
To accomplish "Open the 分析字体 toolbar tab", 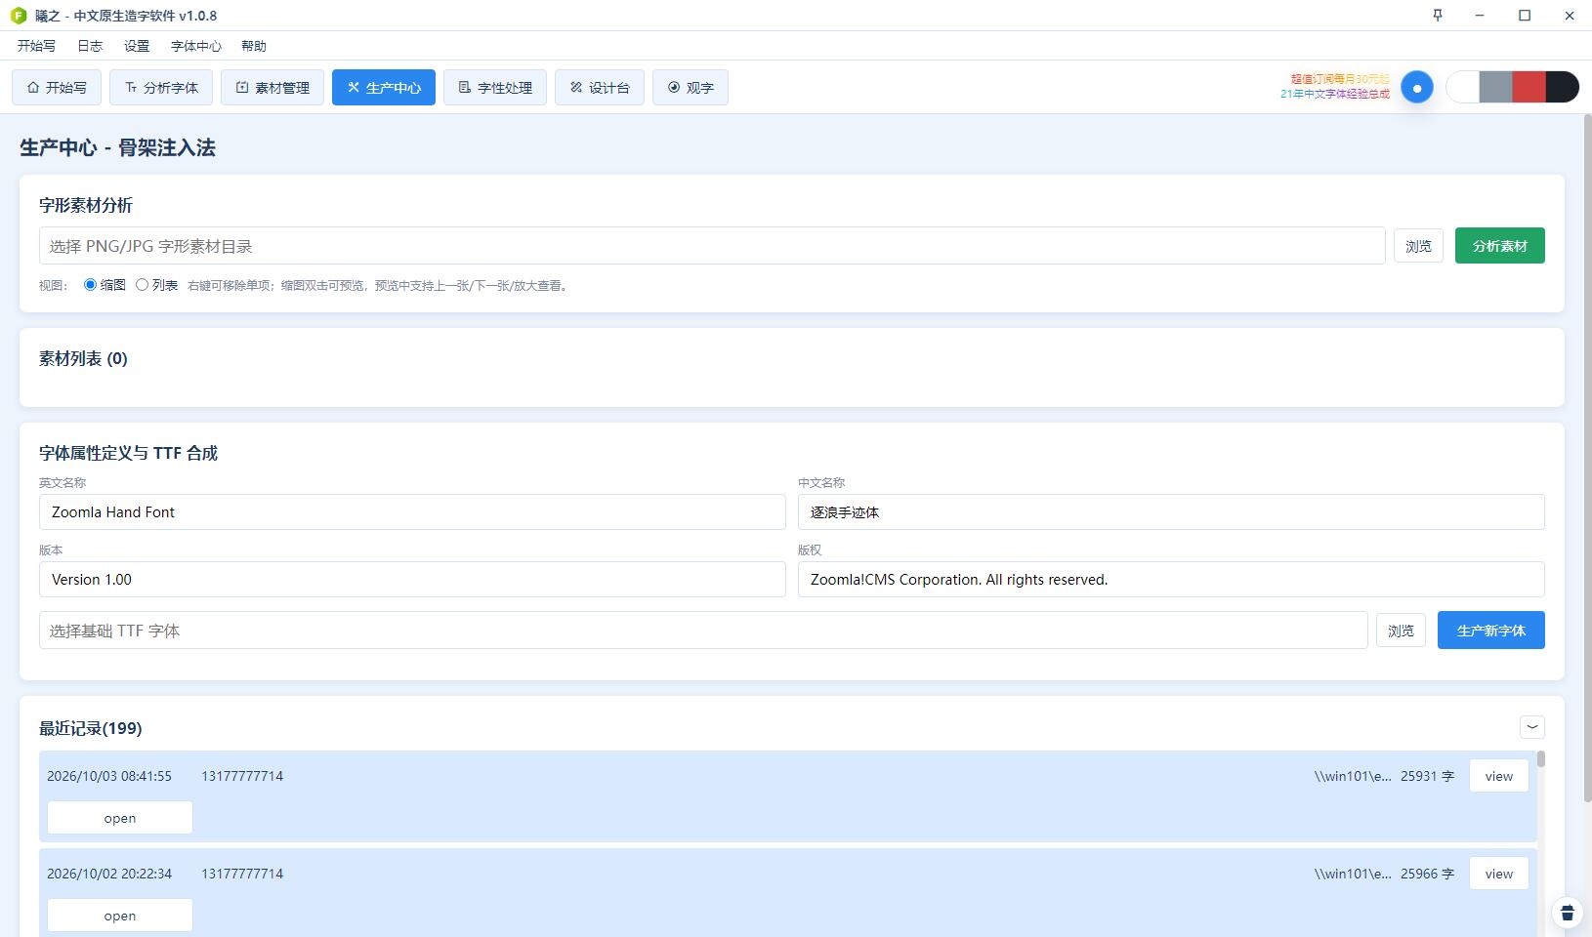I will (x=161, y=88).
